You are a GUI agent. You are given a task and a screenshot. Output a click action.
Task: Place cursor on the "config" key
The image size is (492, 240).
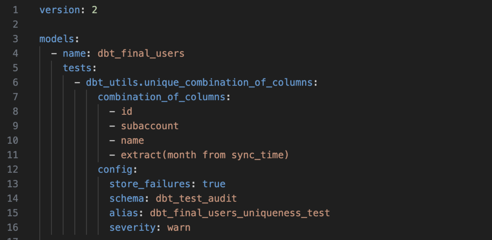tap(115, 169)
